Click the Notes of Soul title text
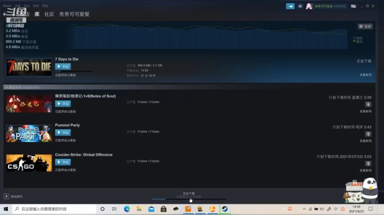The width and height of the screenshot is (384, 215). [x=85, y=96]
